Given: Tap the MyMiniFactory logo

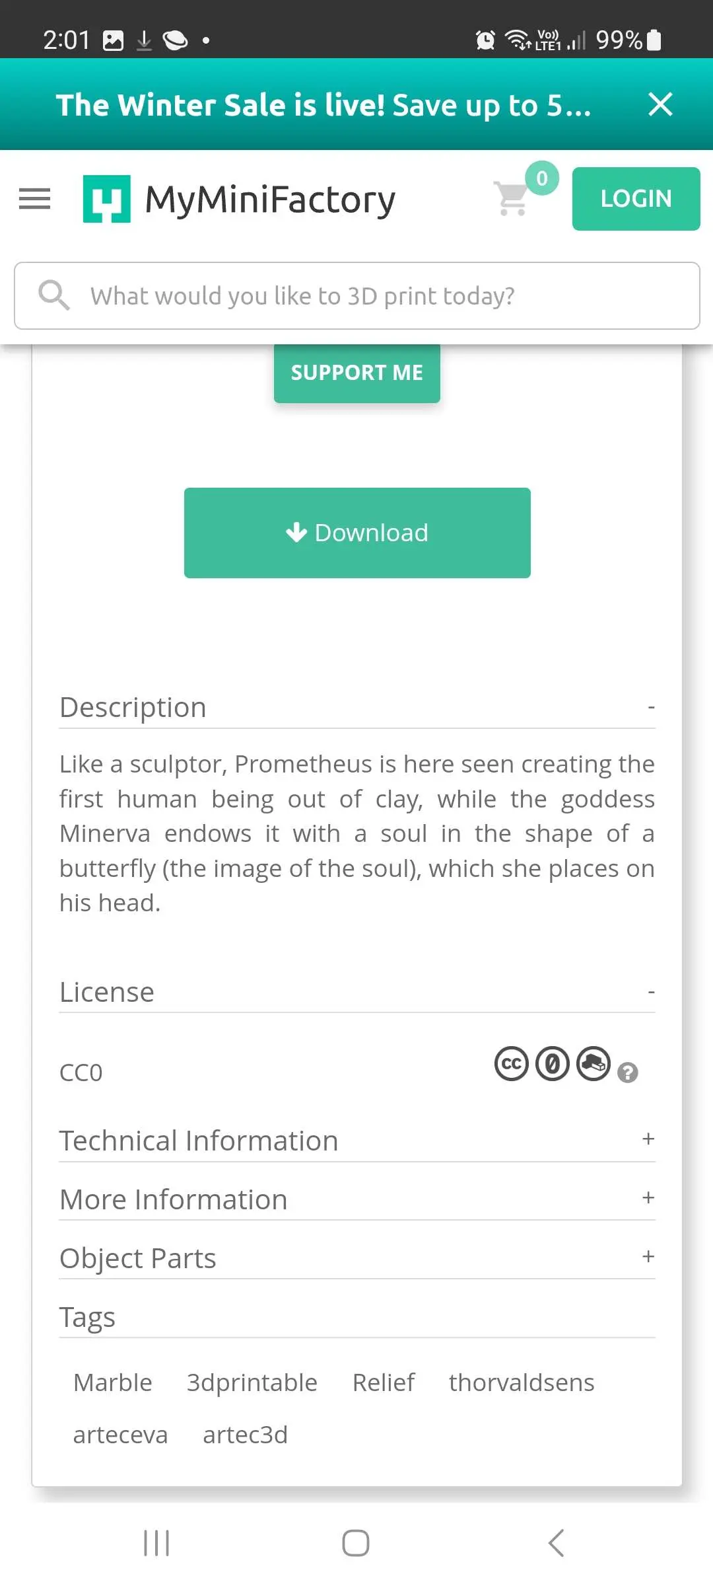Looking at the screenshot, I should pos(239,199).
